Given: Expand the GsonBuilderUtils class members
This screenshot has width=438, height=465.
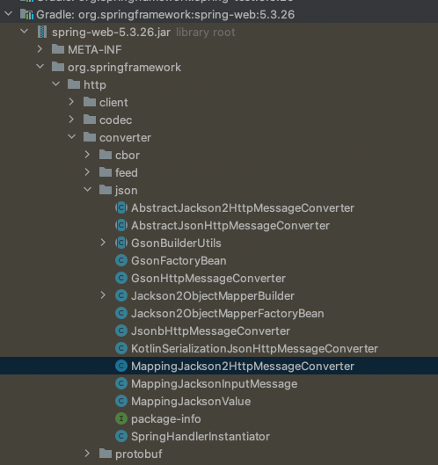Looking at the screenshot, I should point(103,243).
